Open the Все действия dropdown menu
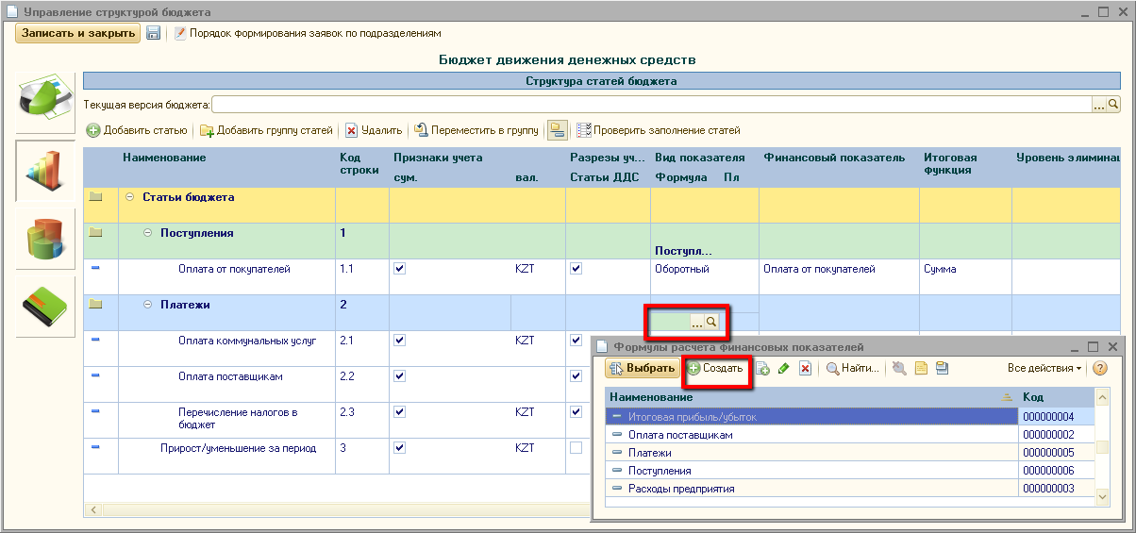Image resolution: width=1136 pixels, height=533 pixels. [x=1044, y=368]
